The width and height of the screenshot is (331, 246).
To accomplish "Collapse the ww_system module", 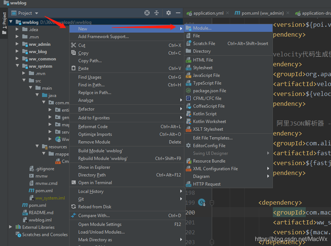I will (x=17, y=66).
